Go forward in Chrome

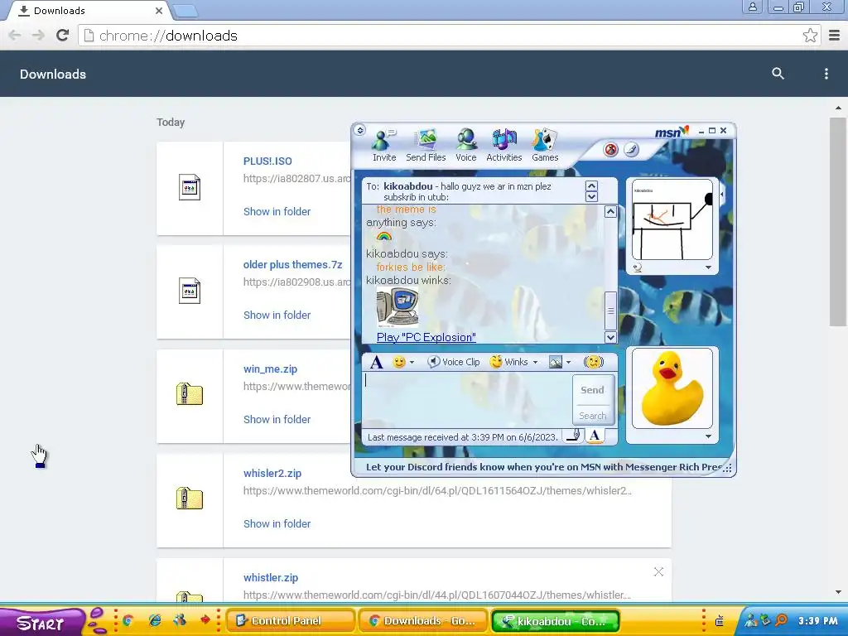(38, 36)
